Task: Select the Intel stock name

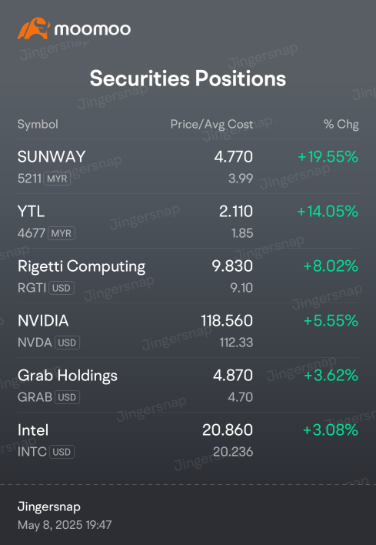Action: coord(33,430)
